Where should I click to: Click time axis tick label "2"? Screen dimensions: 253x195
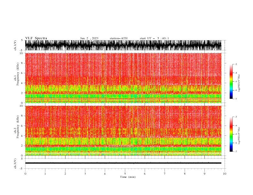(x=65, y=174)
